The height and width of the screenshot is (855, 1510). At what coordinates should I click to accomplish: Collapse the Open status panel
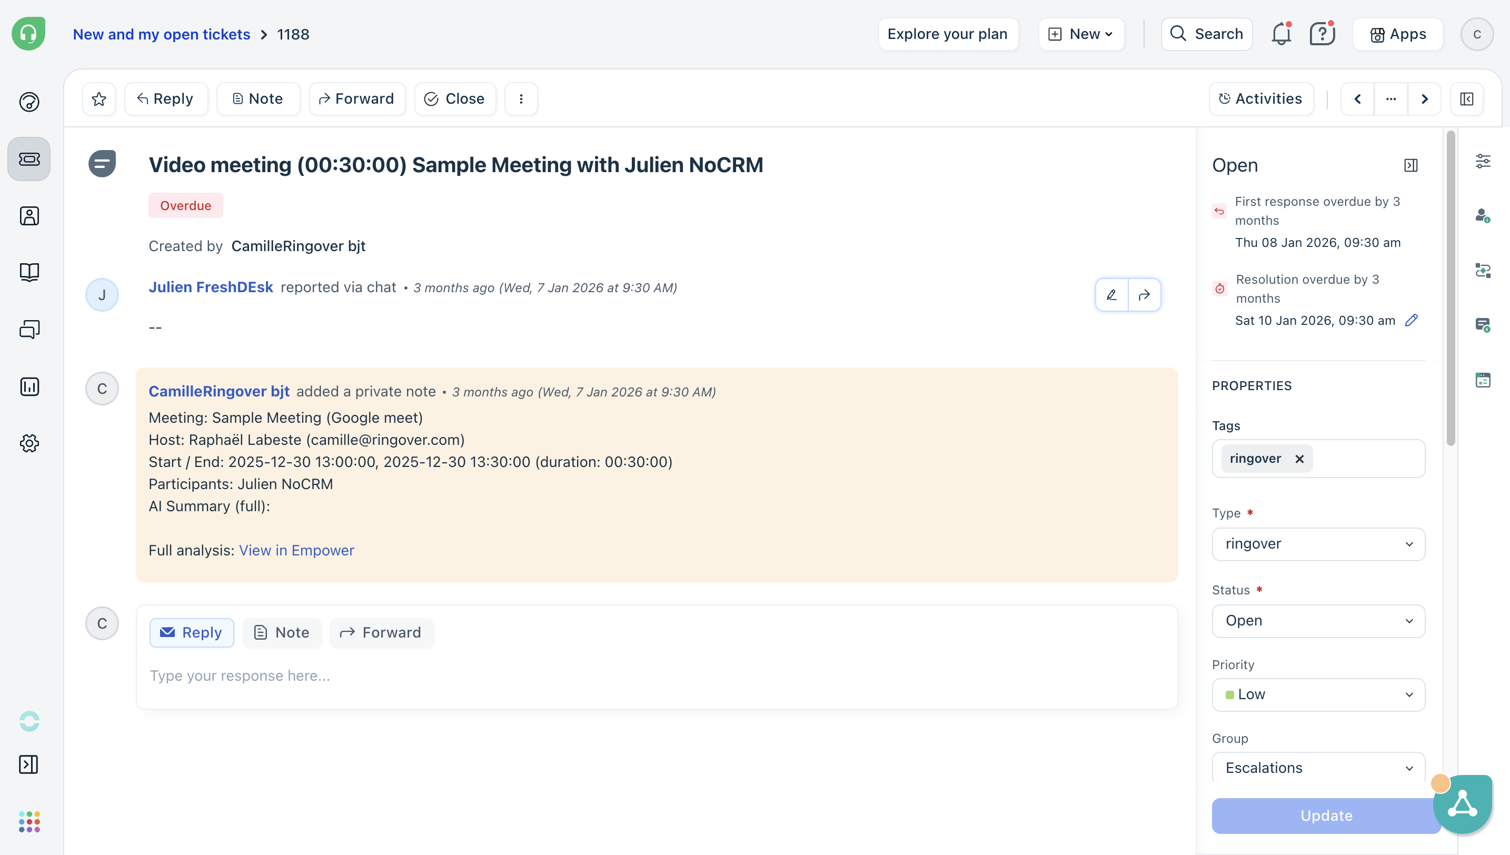[1411, 166]
